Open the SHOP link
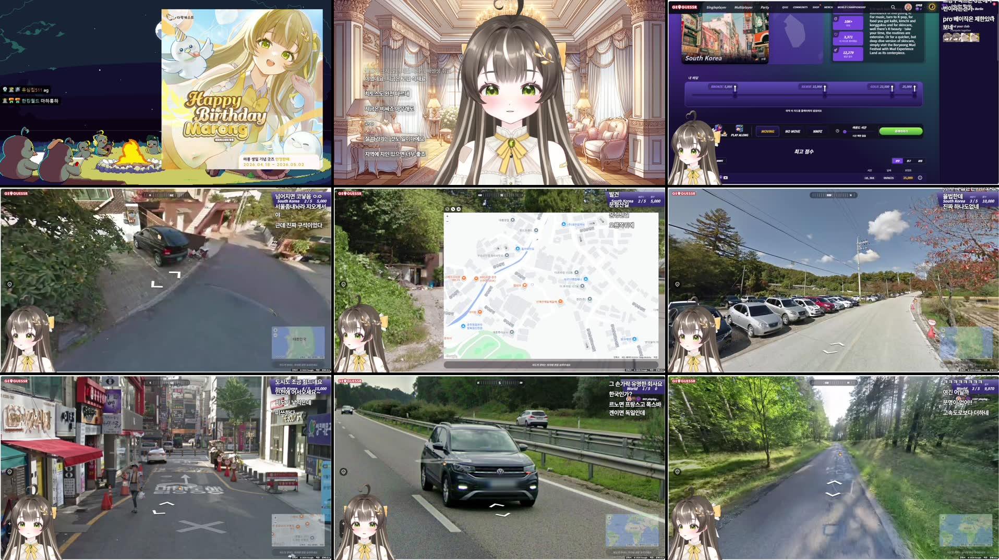999x560 pixels. [815, 7]
